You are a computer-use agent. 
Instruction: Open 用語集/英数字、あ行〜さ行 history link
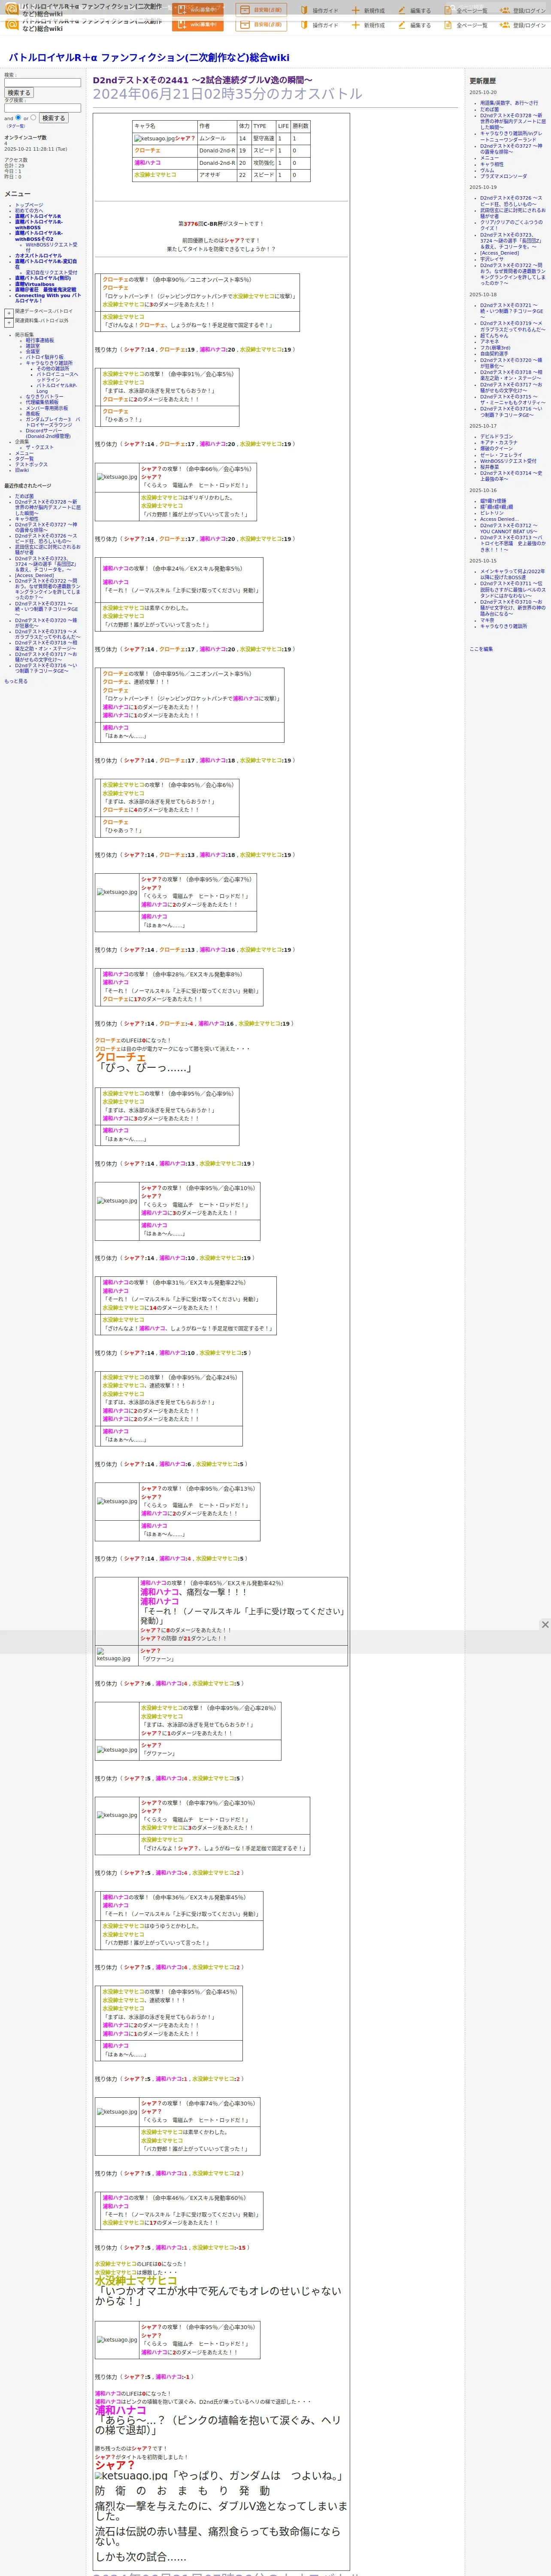(508, 103)
